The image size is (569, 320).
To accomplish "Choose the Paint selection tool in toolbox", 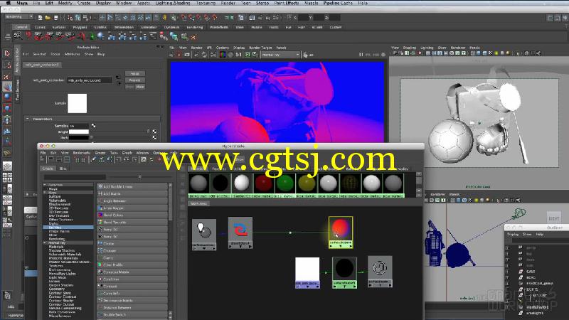I will pyautogui.click(x=7, y=76).
